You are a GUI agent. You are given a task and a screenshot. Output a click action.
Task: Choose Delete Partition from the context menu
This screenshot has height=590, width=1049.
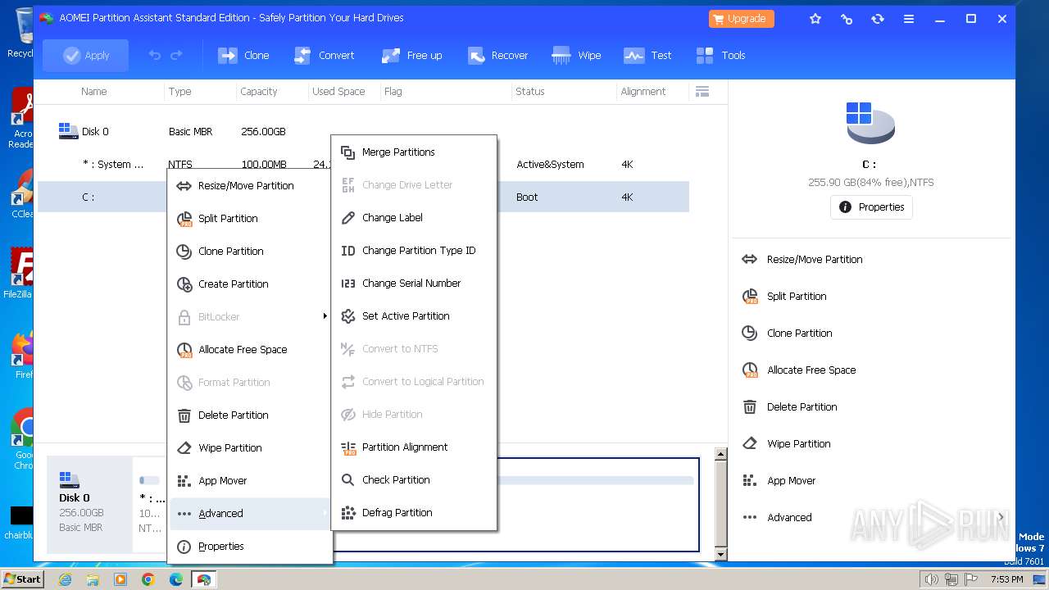click(x=250, y=415)
